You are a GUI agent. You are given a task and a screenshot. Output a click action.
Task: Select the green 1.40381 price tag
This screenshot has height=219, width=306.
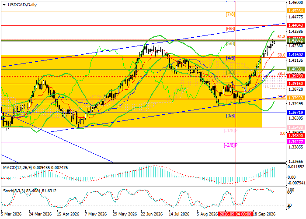point(295,69)
